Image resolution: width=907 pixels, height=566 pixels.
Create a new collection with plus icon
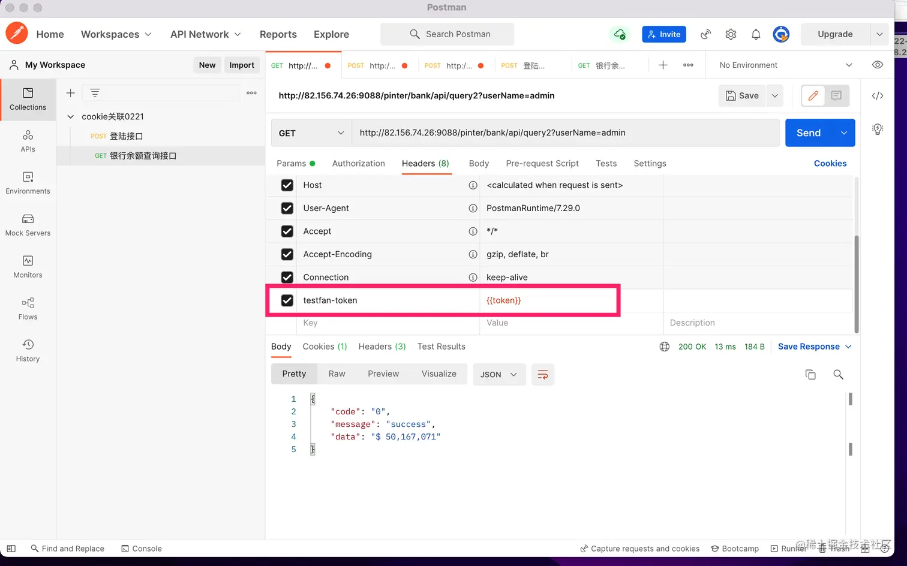(71, 93)
